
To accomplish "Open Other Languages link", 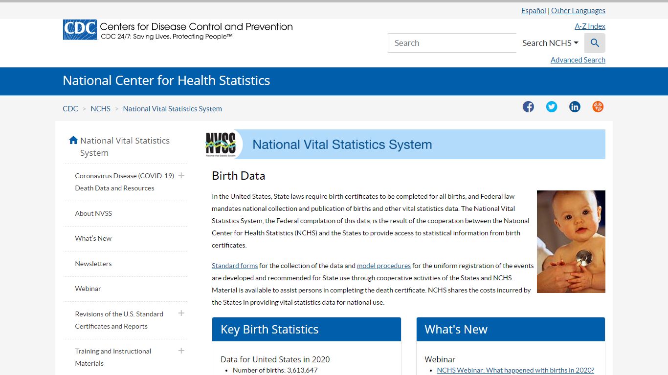I will 578,11.
